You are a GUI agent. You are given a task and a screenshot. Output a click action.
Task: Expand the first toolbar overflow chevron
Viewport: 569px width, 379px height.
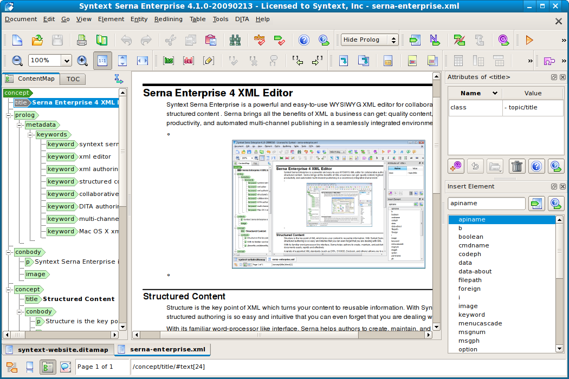click(564, 40)
